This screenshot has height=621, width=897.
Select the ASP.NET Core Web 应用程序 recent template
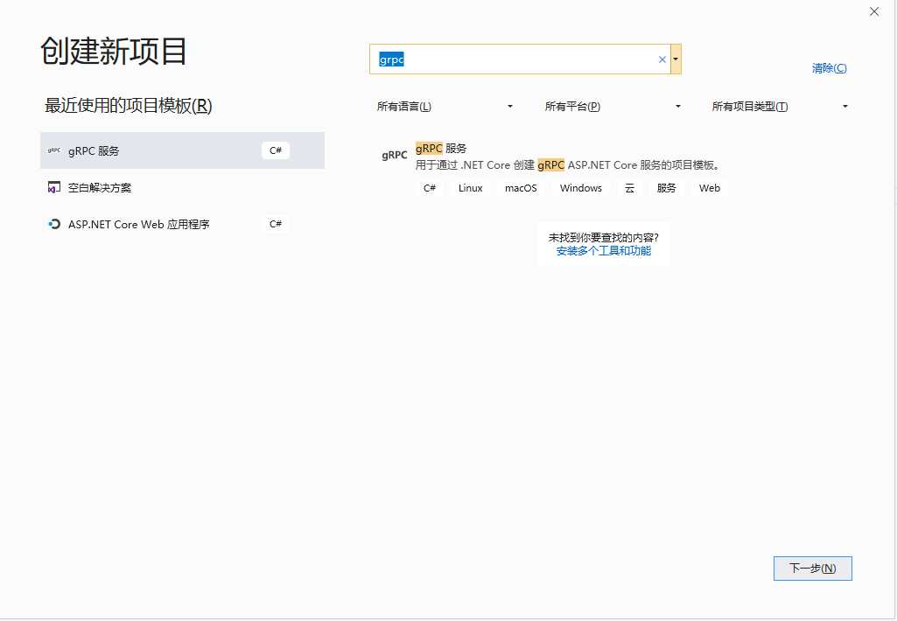point(183,224)
